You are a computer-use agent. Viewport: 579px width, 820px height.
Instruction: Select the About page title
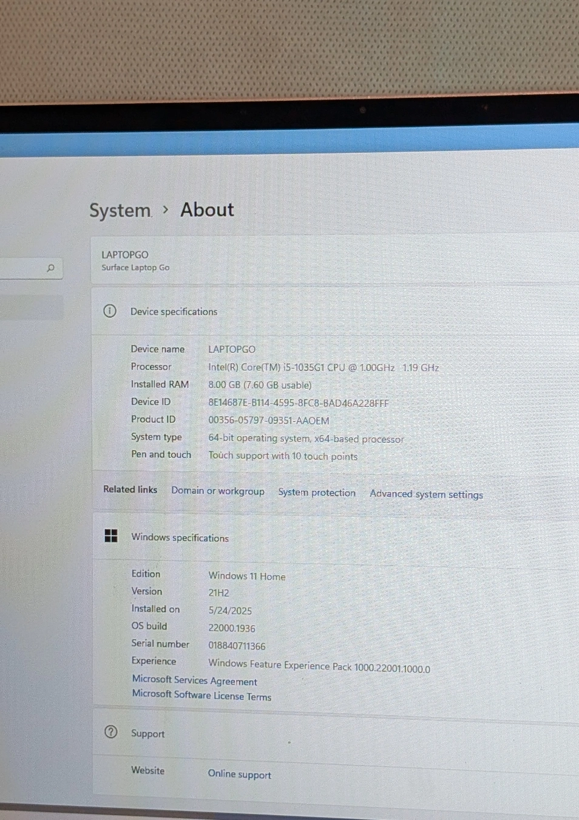(207, 210)
